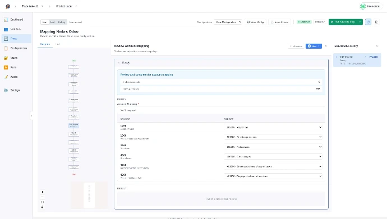Toggle the diagram lock control

pos(42,207)
